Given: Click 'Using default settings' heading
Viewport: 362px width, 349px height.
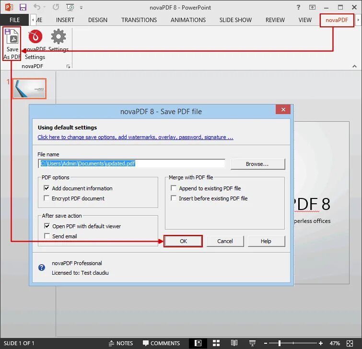Looking at the screenshot, I should (67, 128).
